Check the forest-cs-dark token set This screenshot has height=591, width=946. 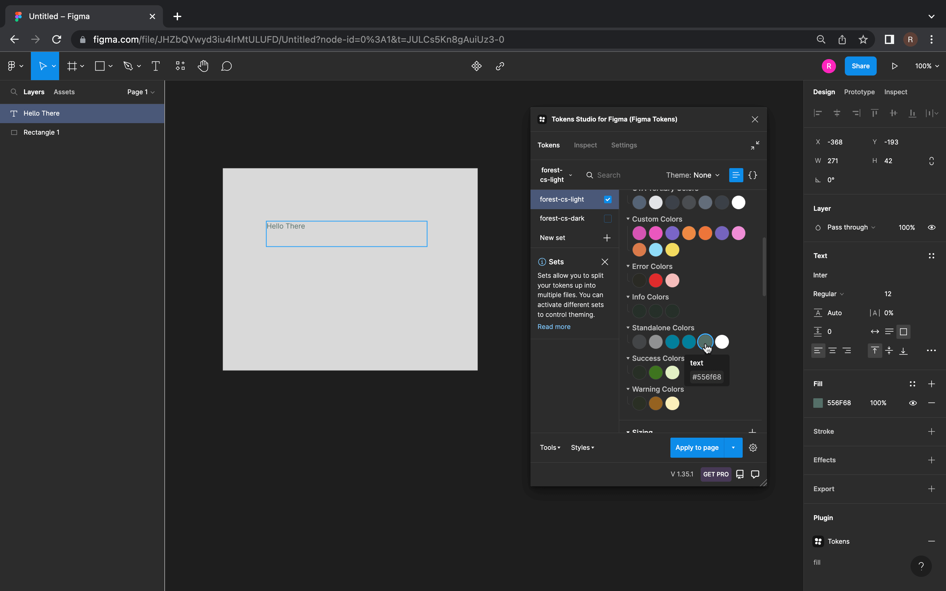[x=607, y=218]
